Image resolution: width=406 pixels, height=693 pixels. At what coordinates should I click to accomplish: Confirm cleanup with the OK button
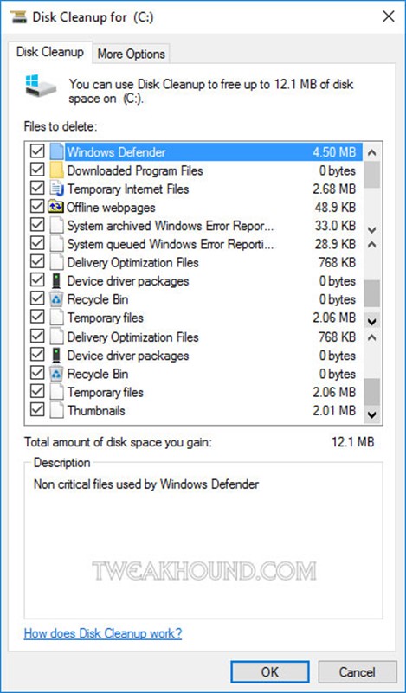(270, 672)
